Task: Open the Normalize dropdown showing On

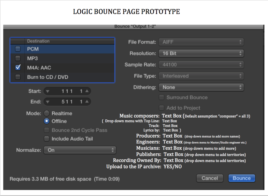Action: pyautogui.click(x=80, y=150)
